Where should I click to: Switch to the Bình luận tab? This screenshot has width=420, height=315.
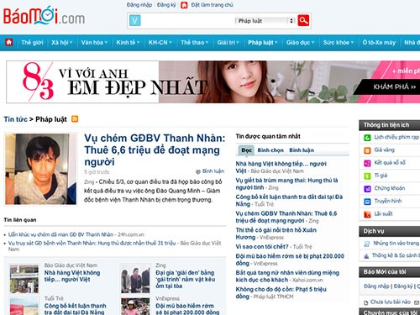pos(302,150)
